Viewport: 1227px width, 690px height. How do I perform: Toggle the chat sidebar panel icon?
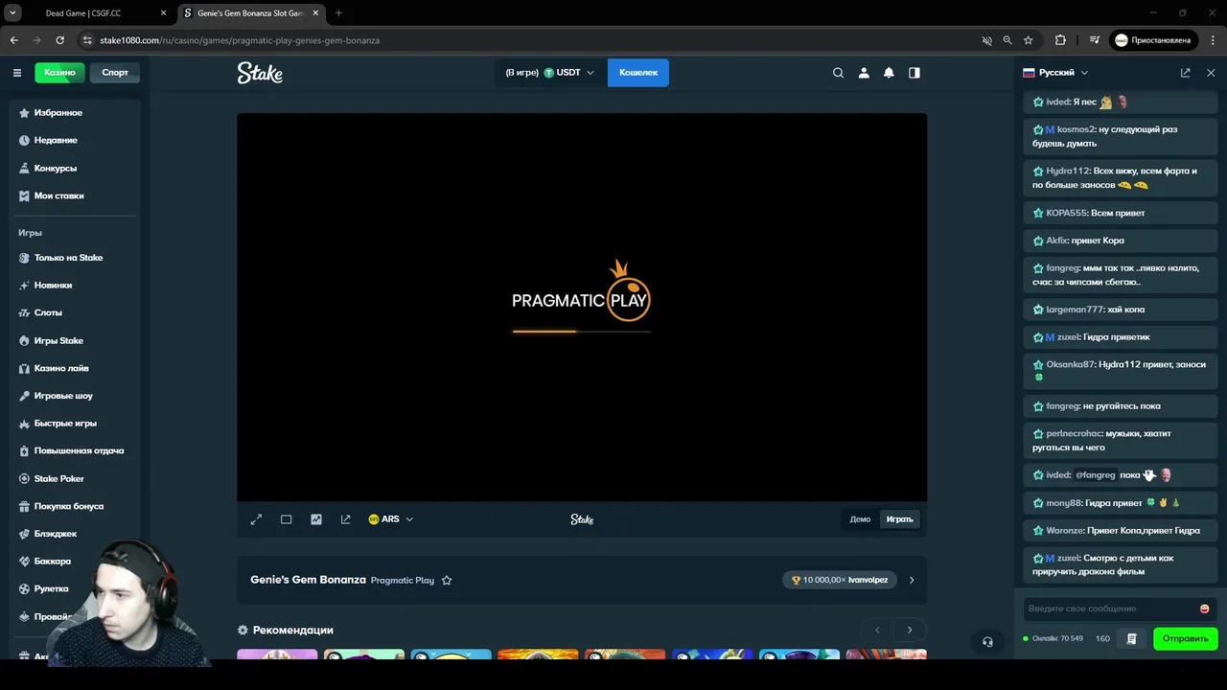click(x=914, y=73)
